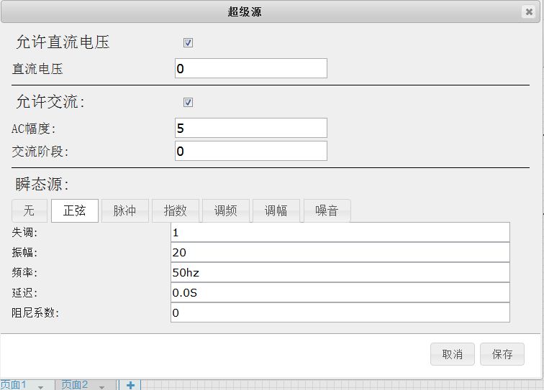
Task: Switch to the 指数 tab
Action: (x=176, y=210)
